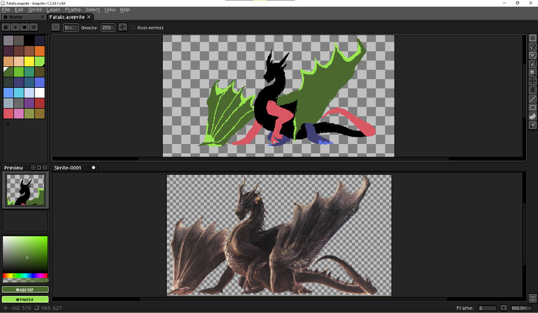Click the top canvas horizontal scrollbar
Viewport: 538px width, 313px height.
pyautogui.click(x=293, y=158)
